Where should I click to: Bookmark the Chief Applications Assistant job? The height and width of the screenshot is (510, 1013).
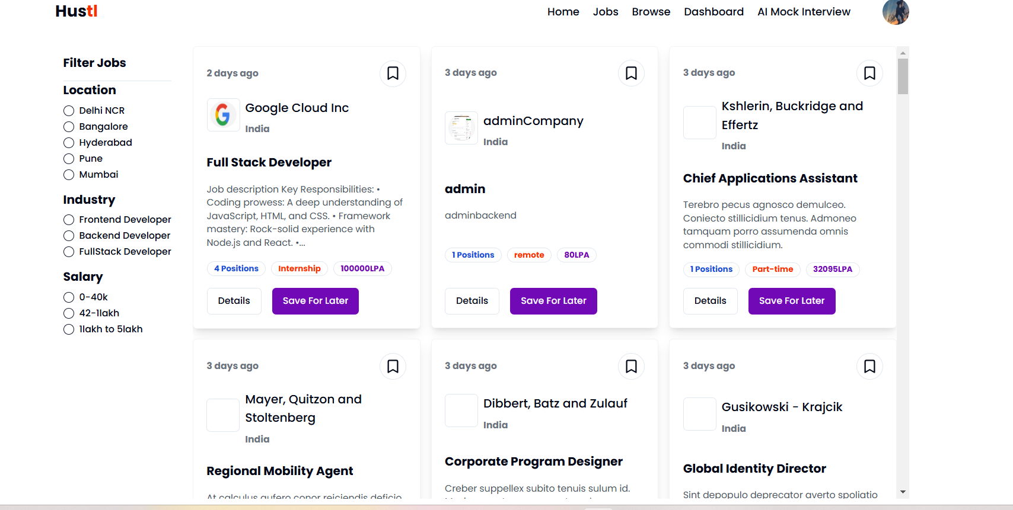click(x=869, y=73)
